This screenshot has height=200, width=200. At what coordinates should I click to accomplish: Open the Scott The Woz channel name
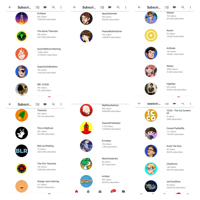174,146
